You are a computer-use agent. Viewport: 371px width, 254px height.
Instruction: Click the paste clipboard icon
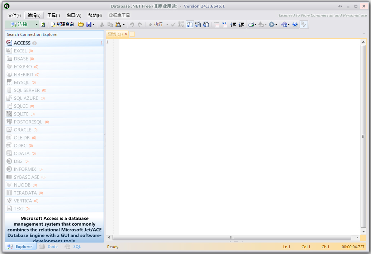118,24
